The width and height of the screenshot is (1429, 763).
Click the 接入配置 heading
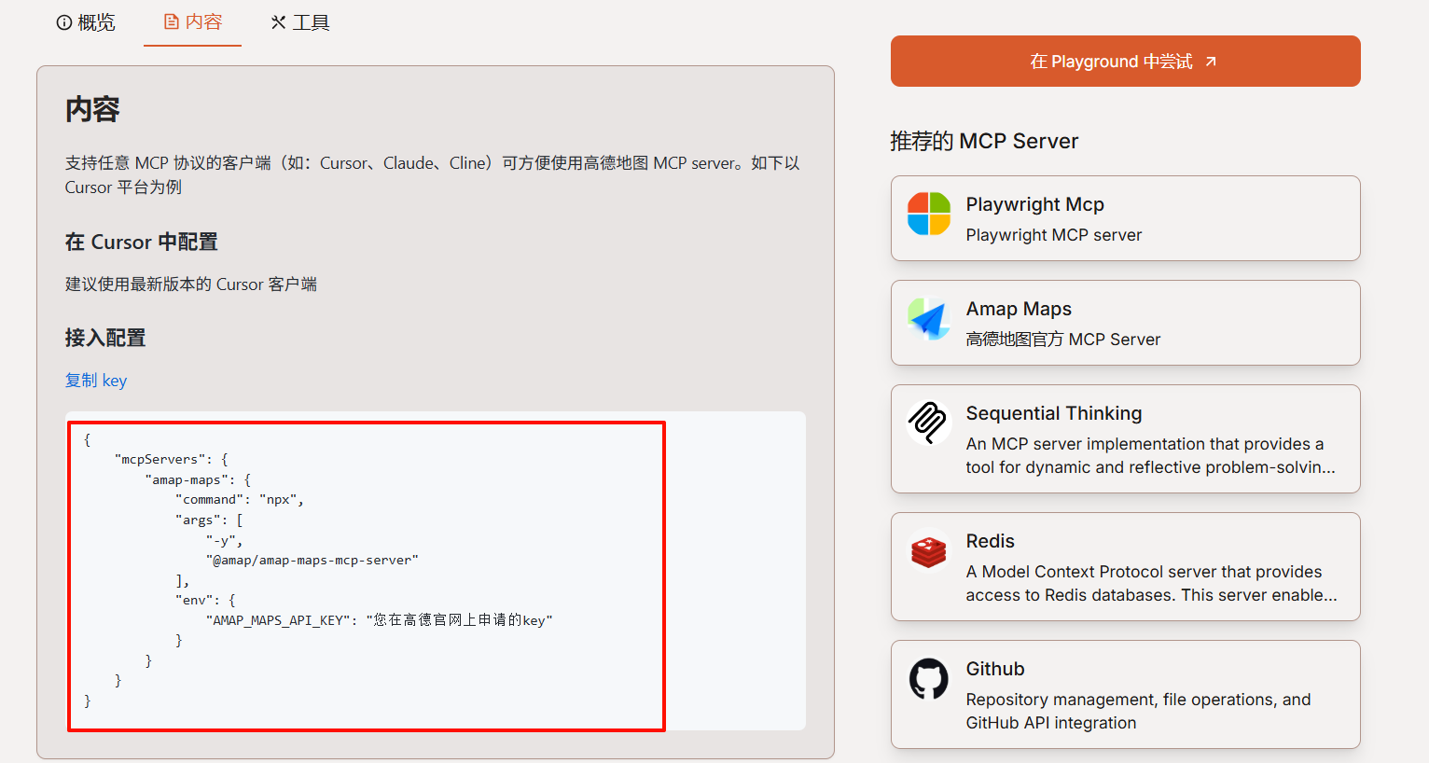(105, 338)
